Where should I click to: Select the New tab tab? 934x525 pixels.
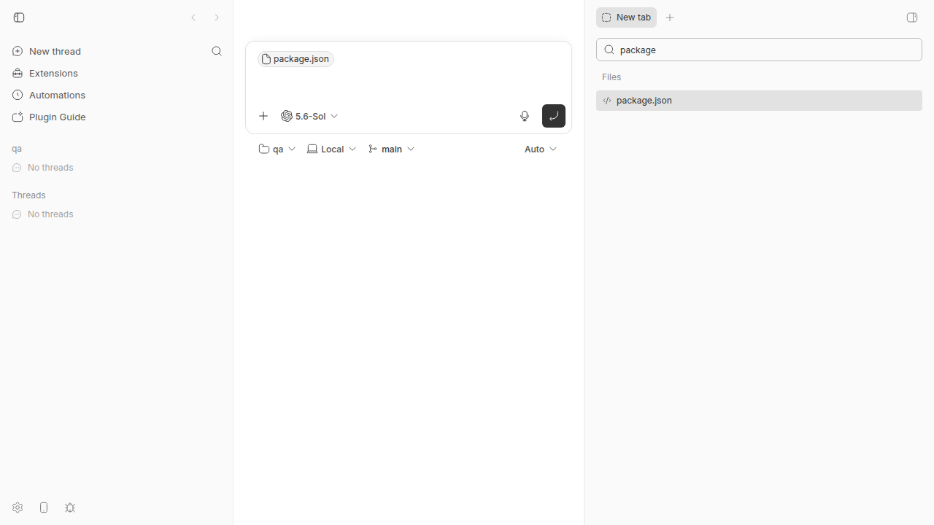626,17
